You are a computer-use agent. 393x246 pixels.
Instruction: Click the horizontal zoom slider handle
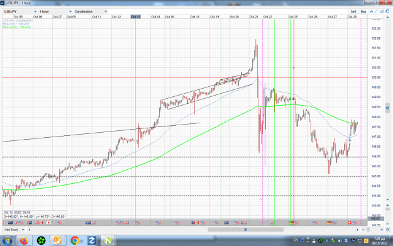[x=368, y=230]
